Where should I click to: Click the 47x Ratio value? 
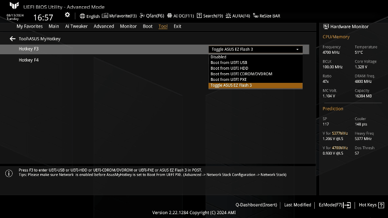click(325, 81)
